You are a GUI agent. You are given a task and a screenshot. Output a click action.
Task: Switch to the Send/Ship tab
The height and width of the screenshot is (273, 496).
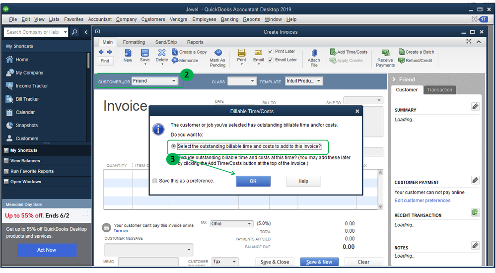point(166,42)
